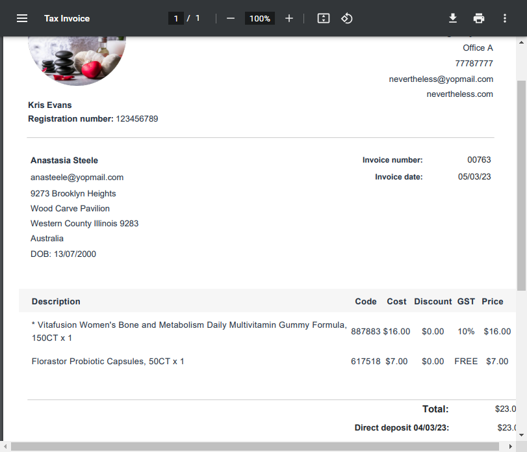Open the PDF sidebar hamburger menu

click(22, 18)
